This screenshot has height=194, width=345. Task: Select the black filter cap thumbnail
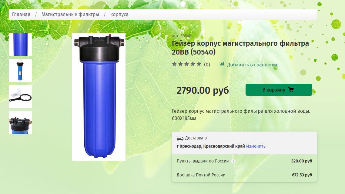[20, 123]
